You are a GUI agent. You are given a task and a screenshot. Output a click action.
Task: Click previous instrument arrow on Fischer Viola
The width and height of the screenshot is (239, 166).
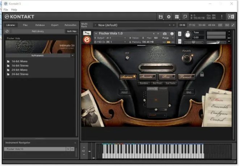coord(154,34)
